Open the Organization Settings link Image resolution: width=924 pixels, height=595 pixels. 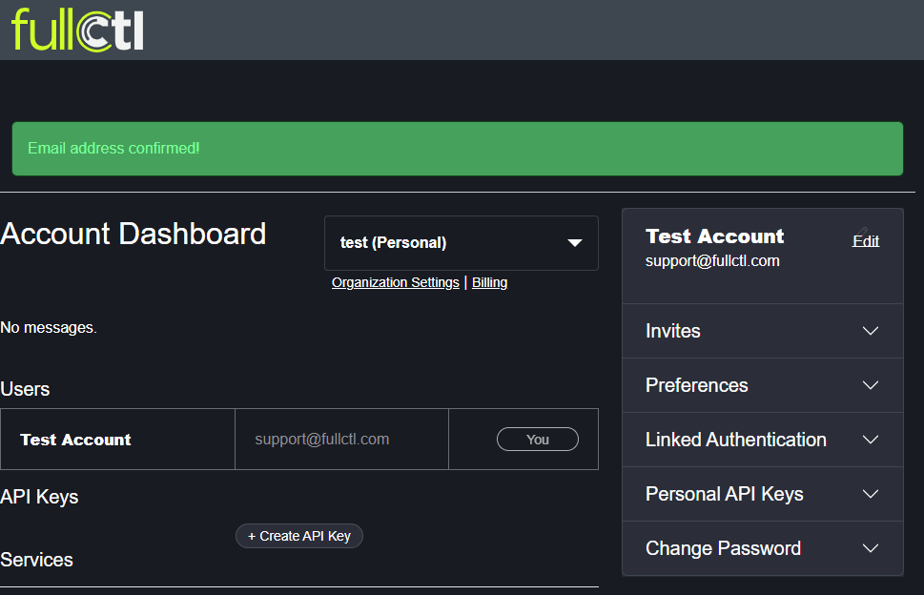coord(396,282)
